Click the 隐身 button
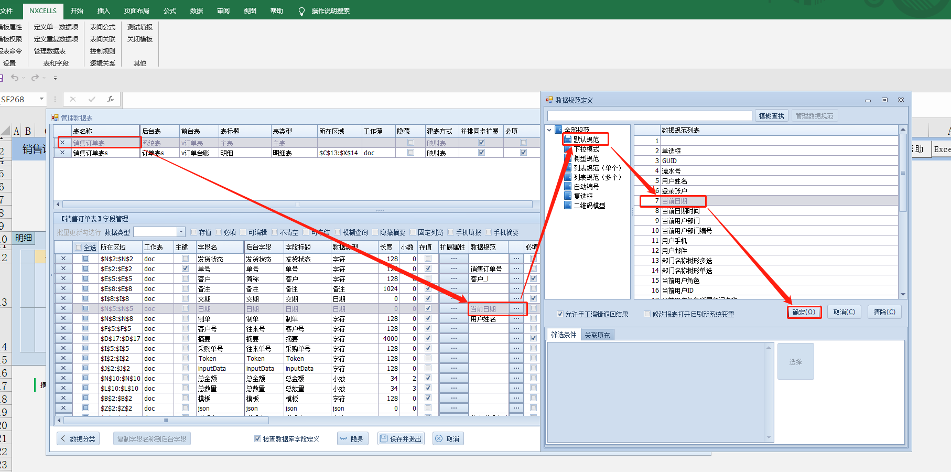 (x=352, y=439)
